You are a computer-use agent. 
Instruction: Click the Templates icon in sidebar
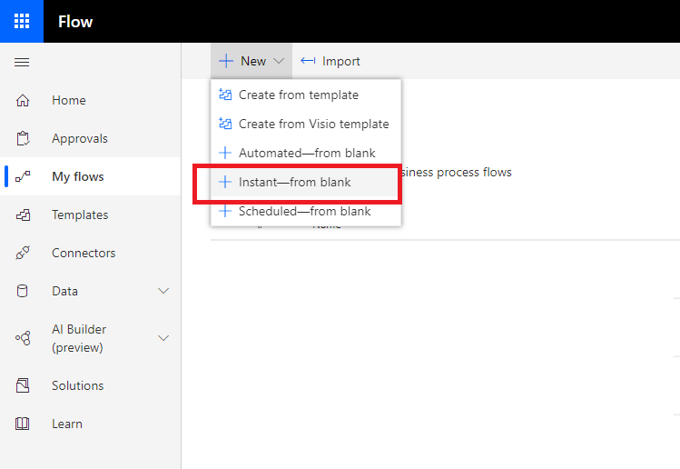click(x=23, y=215)
